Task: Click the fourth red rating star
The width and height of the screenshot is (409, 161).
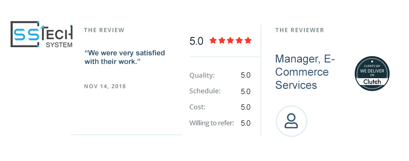Action: point(239,40)
